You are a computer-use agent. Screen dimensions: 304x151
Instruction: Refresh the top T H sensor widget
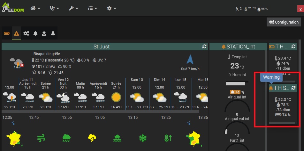point(294,47)
